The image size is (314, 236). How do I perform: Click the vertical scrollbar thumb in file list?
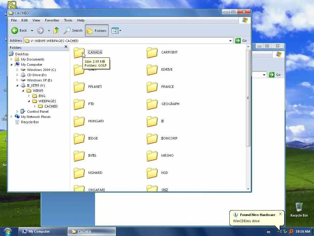tap(248, 98)
